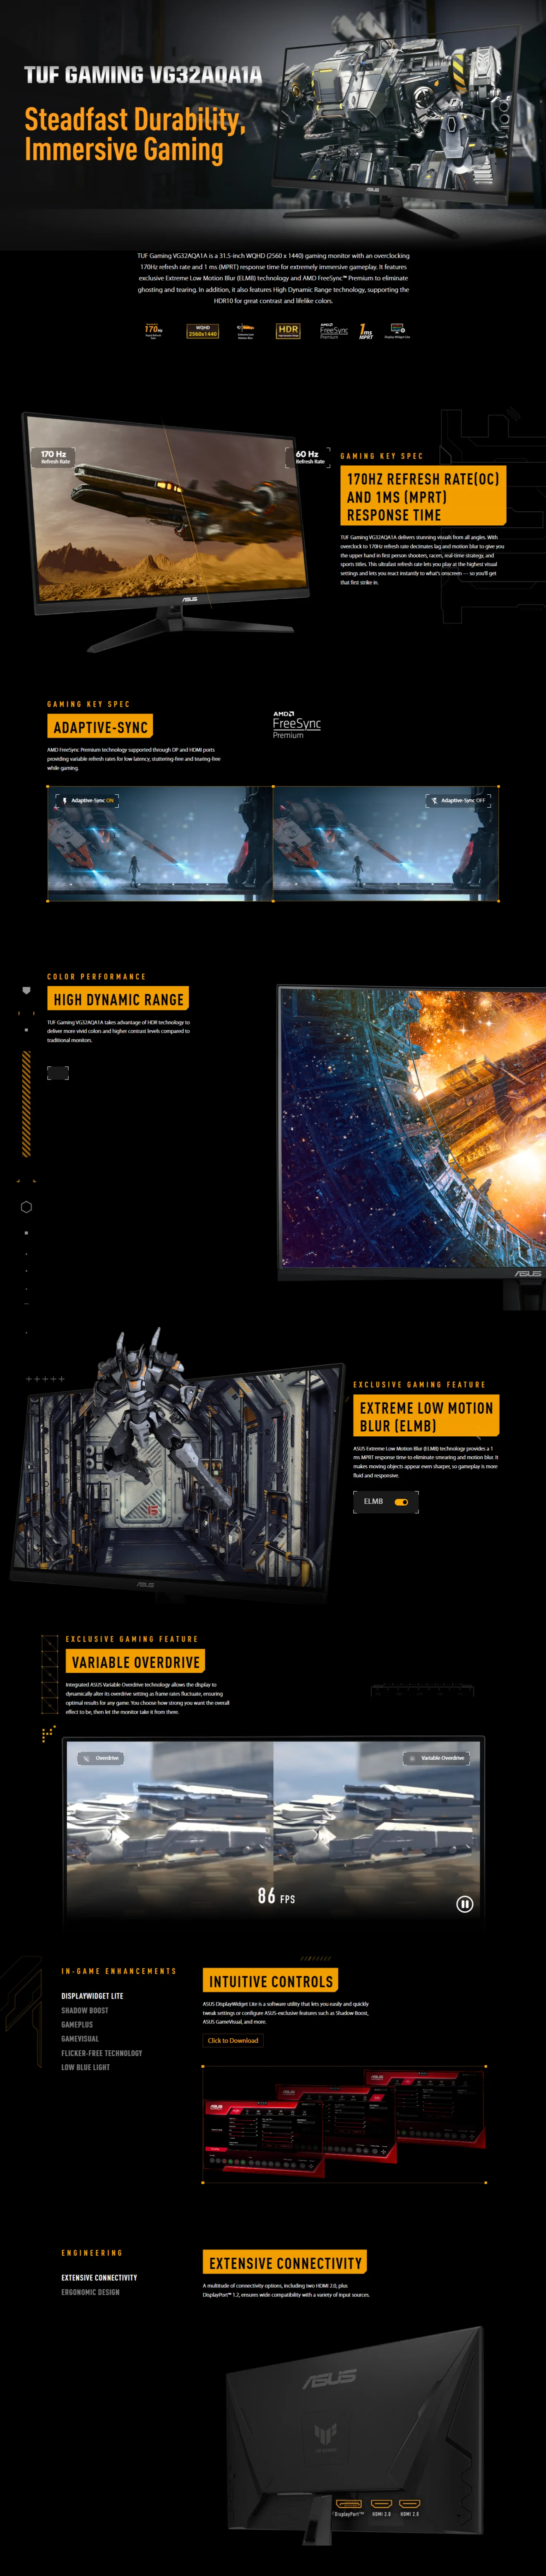Click the "HIGH DYNAMIC RANGE" heading
Image resolution: width=546 pixels, height=2576 pixels.
[x=119, y=999]
